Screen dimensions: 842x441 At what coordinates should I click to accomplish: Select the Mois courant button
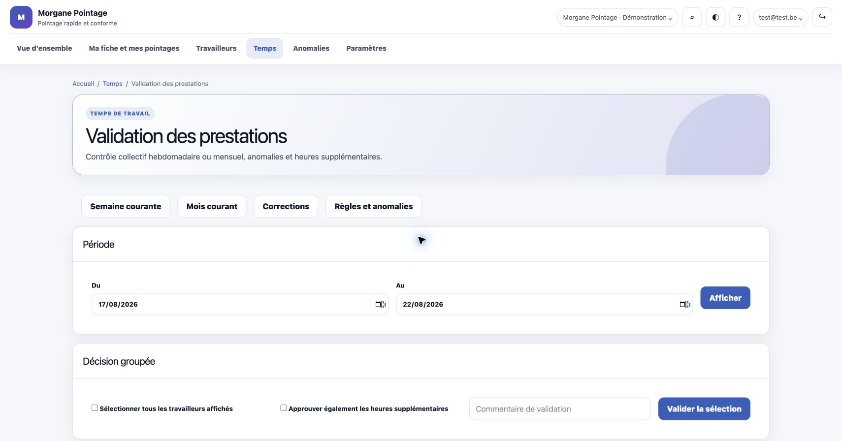tap(212, 206)
